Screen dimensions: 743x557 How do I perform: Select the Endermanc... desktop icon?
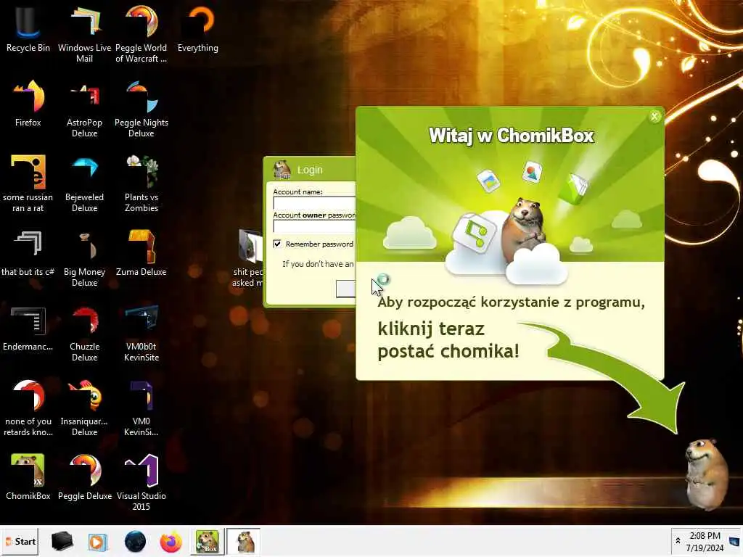click(28, 328)
